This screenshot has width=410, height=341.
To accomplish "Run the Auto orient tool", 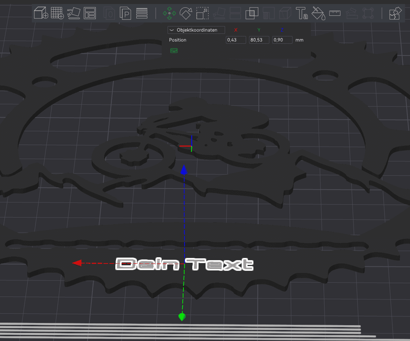I will [x=74, y=13].
